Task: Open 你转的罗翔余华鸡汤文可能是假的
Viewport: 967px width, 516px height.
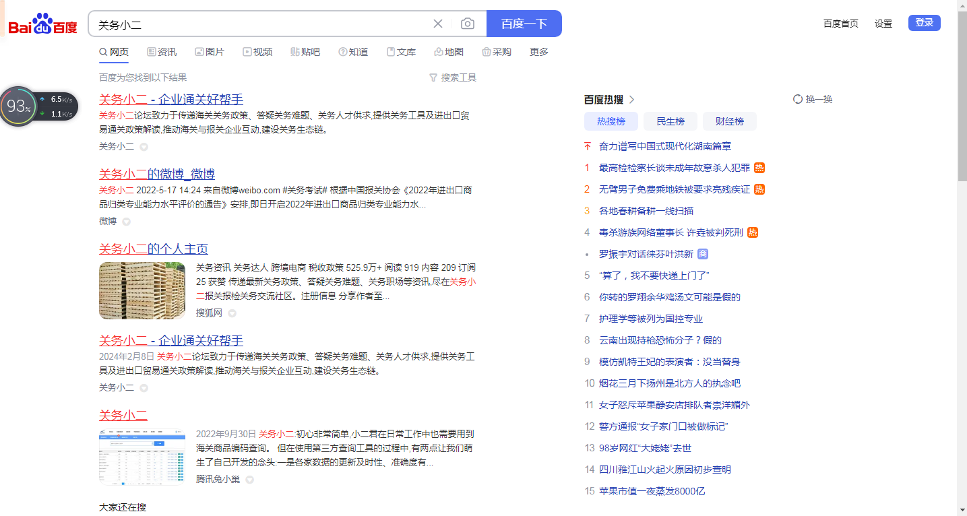Action: (670, 297)
